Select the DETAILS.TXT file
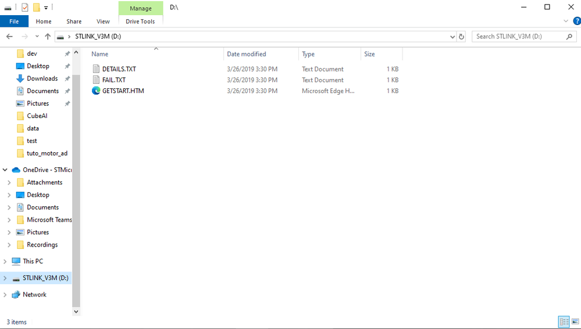 [119, 69]
